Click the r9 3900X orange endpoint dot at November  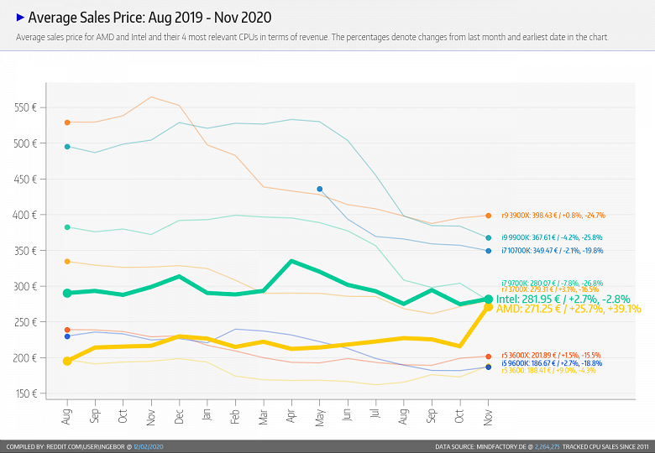coord(488,216)
